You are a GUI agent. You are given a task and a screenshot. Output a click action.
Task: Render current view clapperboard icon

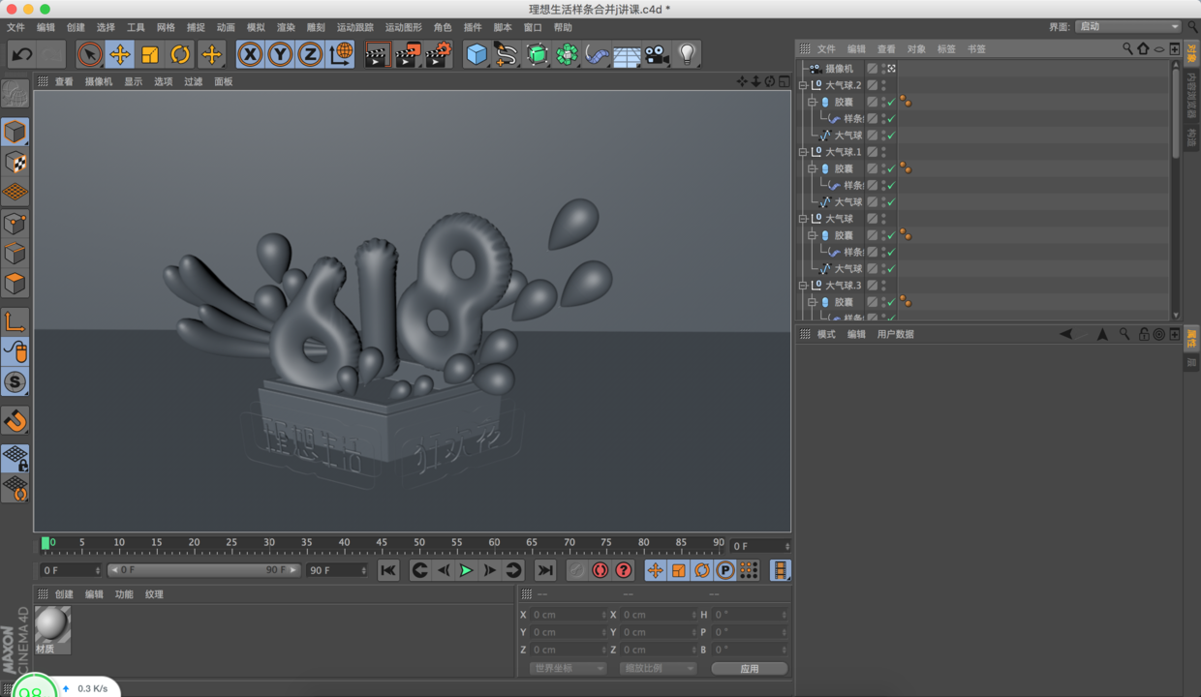378,54
